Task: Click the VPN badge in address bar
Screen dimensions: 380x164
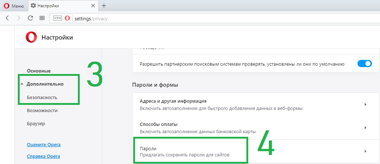Action: (58, 18)
